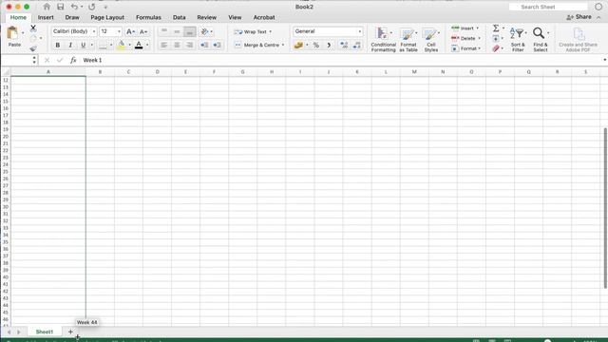Toggle Underline formatting
The image size is (608, 342).
point(83,45)
